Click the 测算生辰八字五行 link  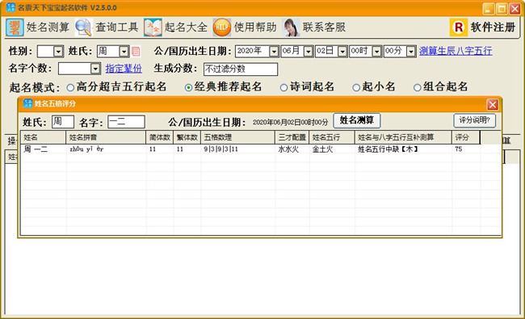tap(456, 51)
